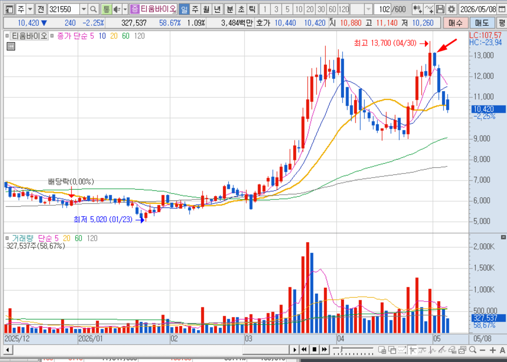Viewport: 507px width, 362px height.
Task: Select the 월 monthly period toggle
Action: click(206, 9)
